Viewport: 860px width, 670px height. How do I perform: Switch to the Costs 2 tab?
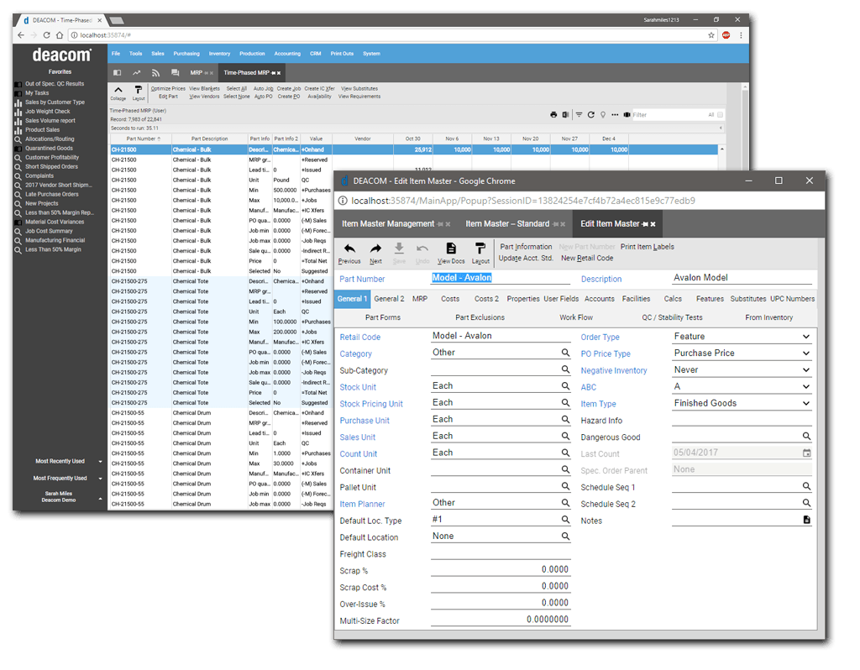click(x=486, y=299)
